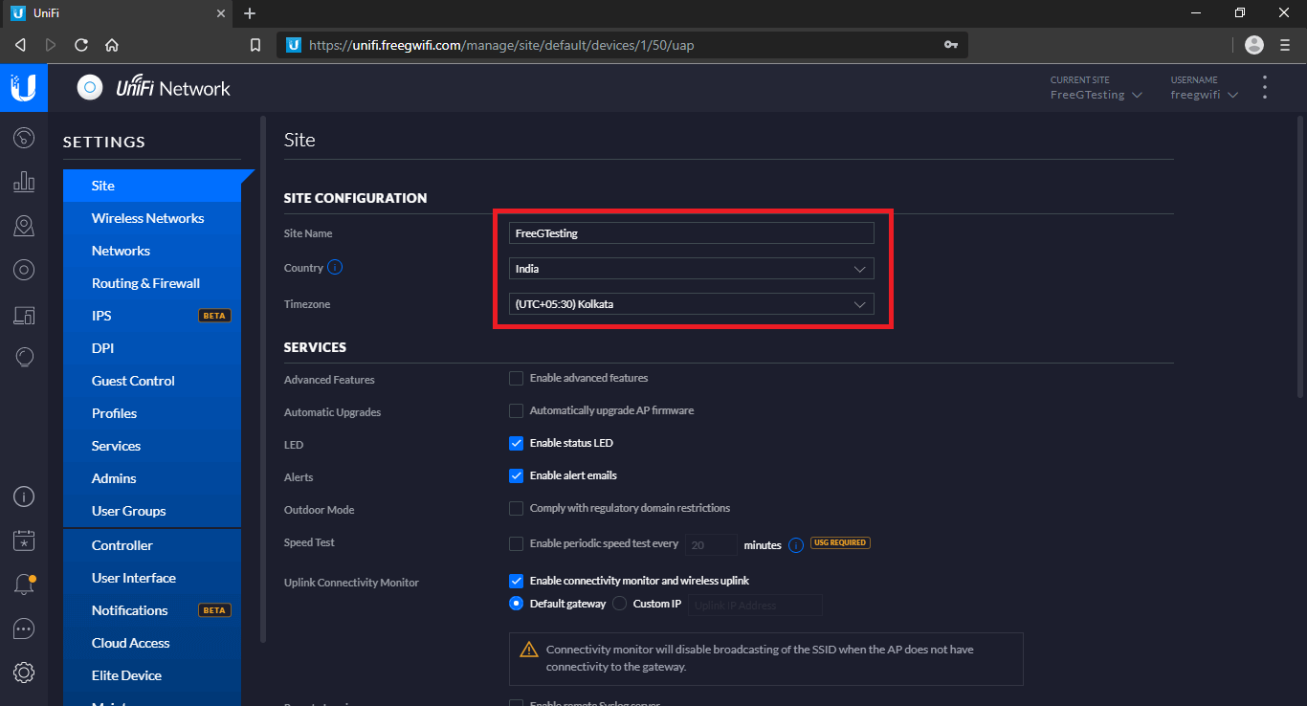Open IPS beta settings
The width and height of the screenshot is (1307, 706).
click(152, 316)
